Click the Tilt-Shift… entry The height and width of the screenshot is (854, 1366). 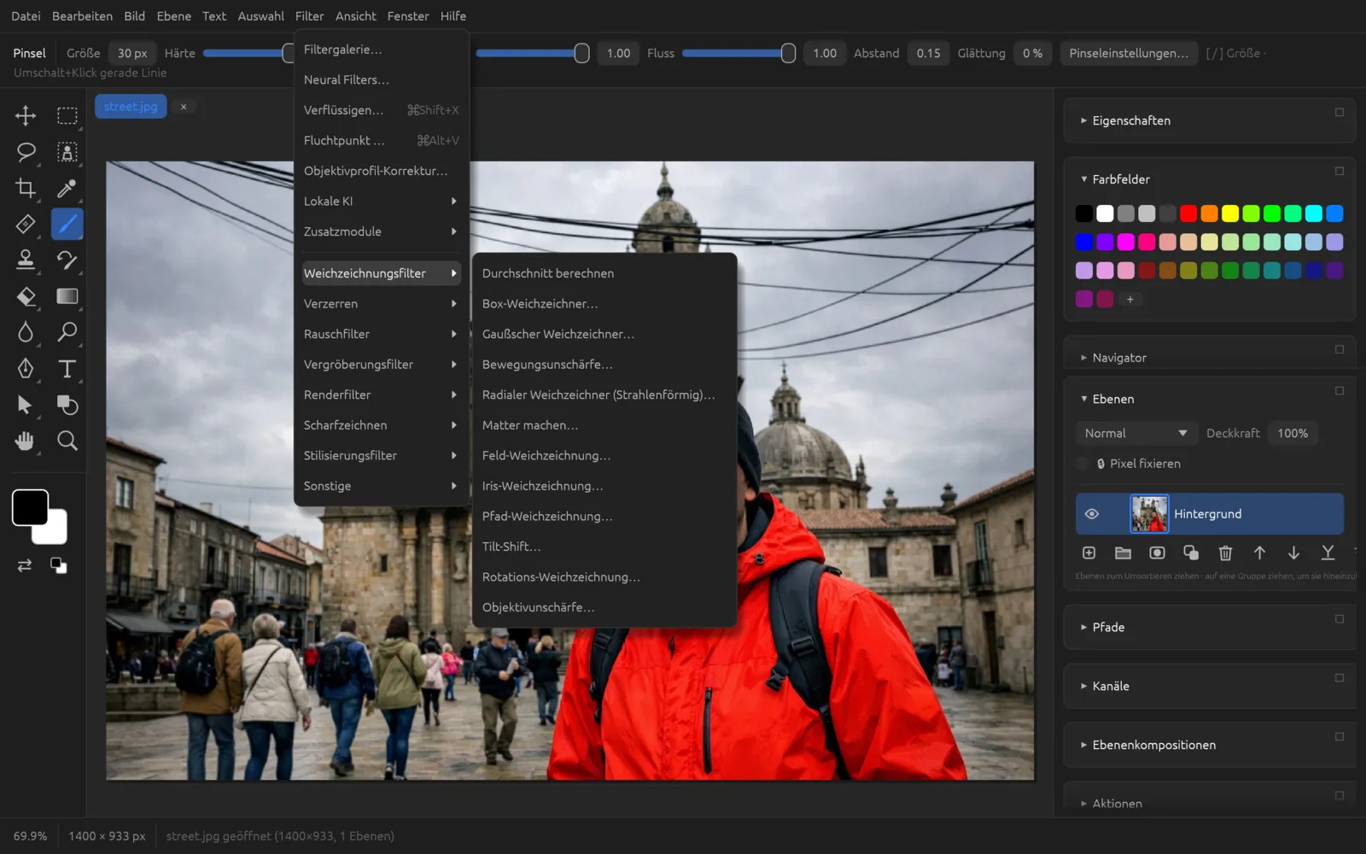point(604,547)
